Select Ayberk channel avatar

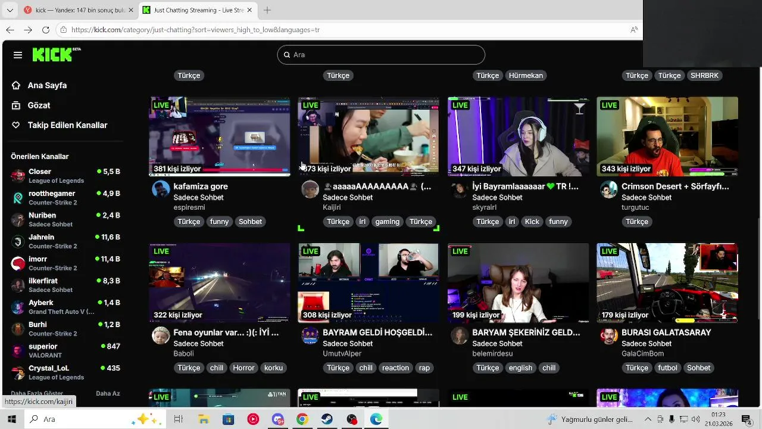[18, 307]
